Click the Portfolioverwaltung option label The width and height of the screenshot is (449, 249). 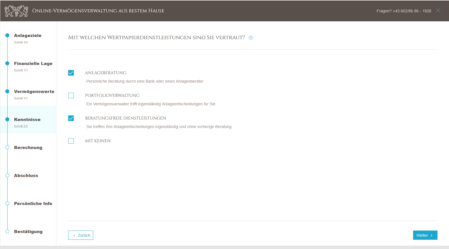click(x=112, y=96)
